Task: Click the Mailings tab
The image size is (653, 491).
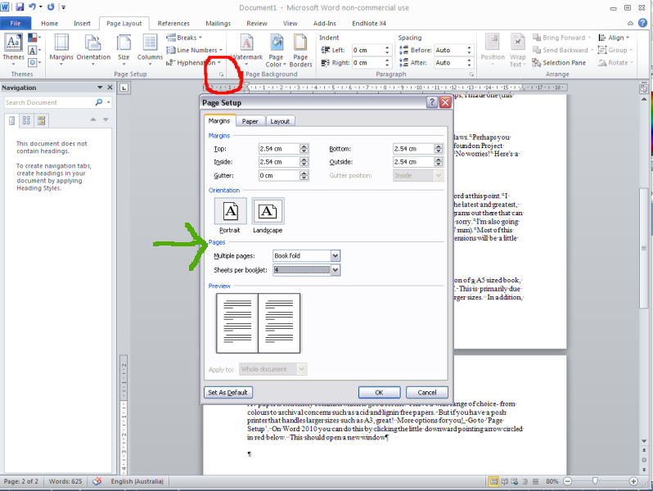Action: 218,23
